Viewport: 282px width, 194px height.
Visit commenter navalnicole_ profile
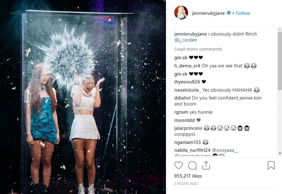pyautogui.click(x=188, y=90)
